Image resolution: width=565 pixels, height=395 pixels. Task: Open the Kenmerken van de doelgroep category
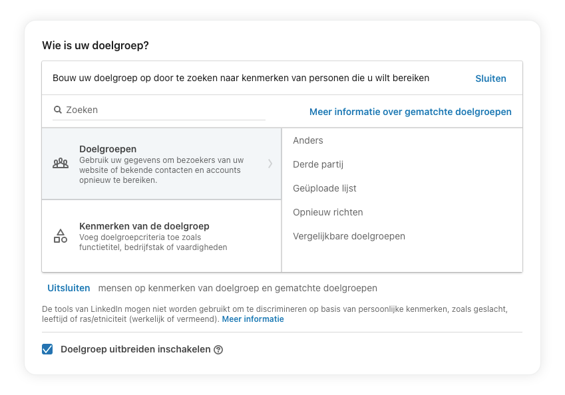[162, 236]
